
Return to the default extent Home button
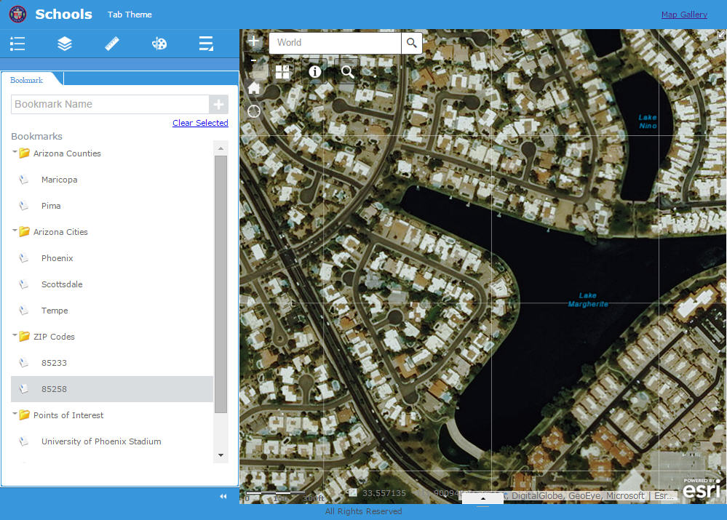pos(254,87)
